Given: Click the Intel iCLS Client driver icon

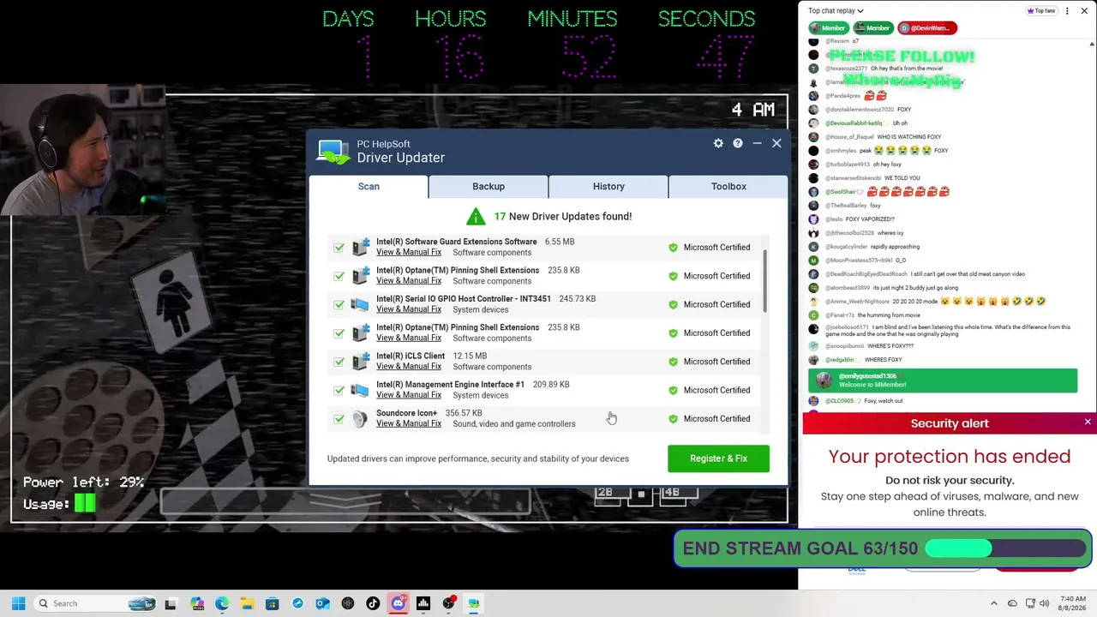Looking at the screenshot, I should coord(360,362).
